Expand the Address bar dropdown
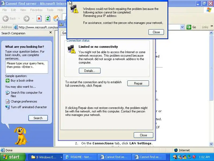214x161 pixels. (x=182, y=27)
